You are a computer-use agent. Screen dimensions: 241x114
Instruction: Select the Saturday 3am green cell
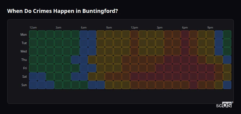(58, 76)
